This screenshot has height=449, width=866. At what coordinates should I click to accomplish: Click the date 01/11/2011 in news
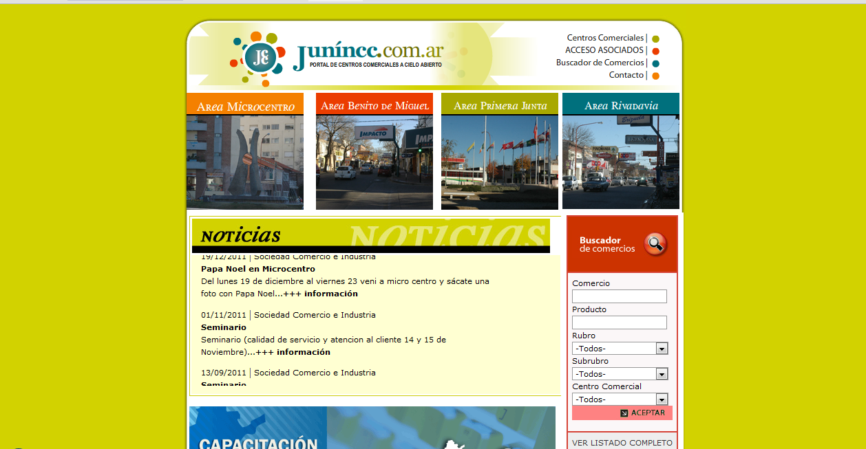[x=224, y=315]
